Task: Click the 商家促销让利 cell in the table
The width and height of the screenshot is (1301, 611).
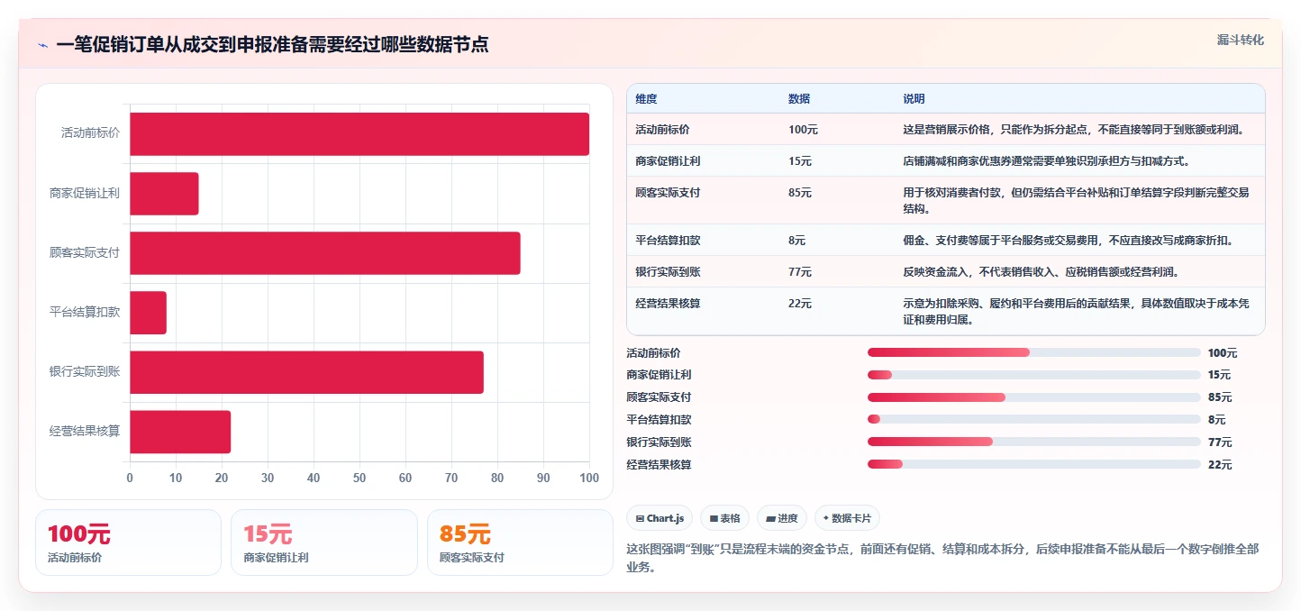Action: [668, 160]
